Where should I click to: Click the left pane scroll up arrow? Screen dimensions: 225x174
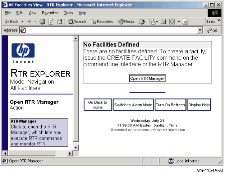coord(75,38)
